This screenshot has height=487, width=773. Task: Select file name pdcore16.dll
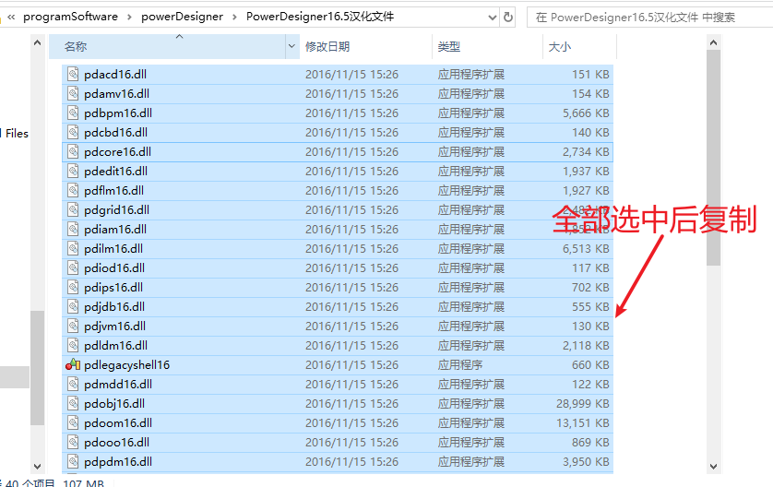(117, 152)
